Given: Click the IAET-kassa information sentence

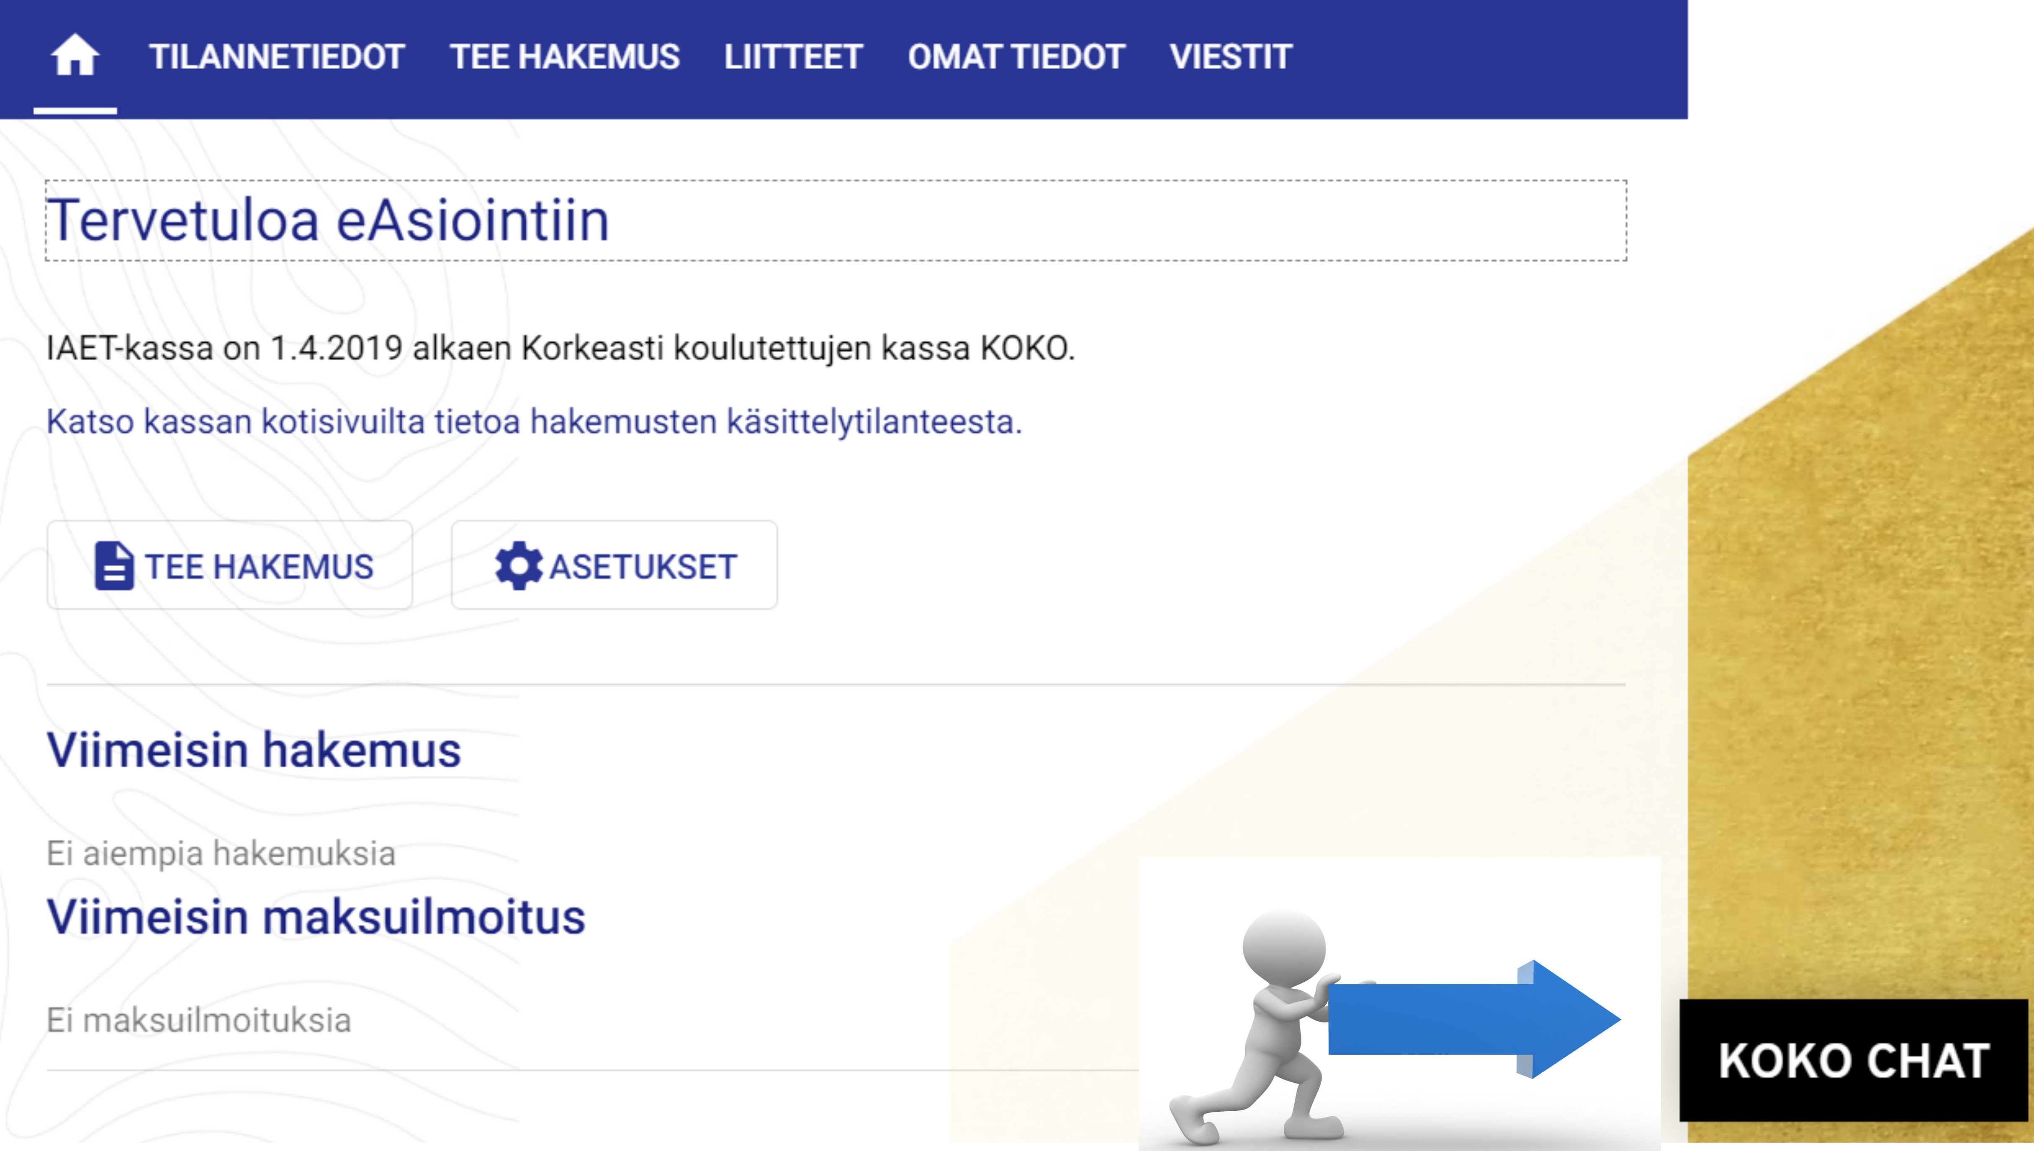Looking at the screenshot, I should pyautogui.click(x=560, y=348).
